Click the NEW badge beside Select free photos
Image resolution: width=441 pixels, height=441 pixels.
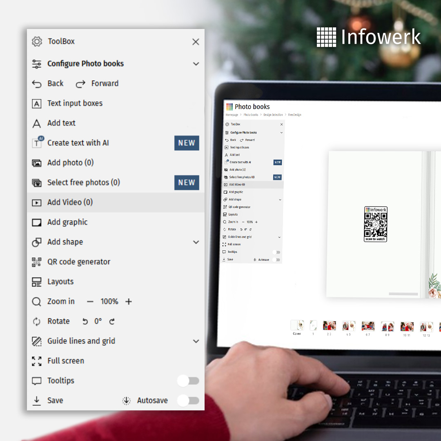tap(187, 183)
